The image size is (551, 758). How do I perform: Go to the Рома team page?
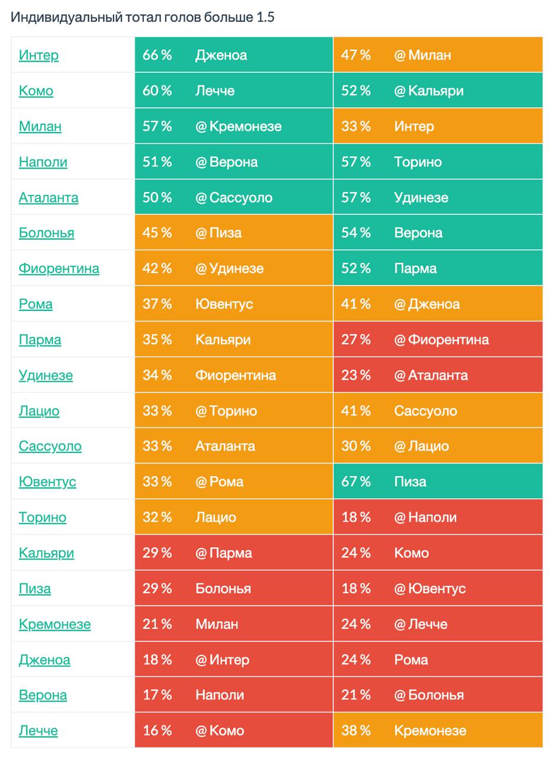pos(36,304)
